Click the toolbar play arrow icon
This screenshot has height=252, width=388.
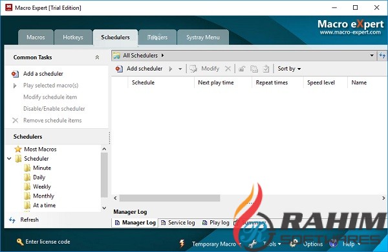coord(171,69)
